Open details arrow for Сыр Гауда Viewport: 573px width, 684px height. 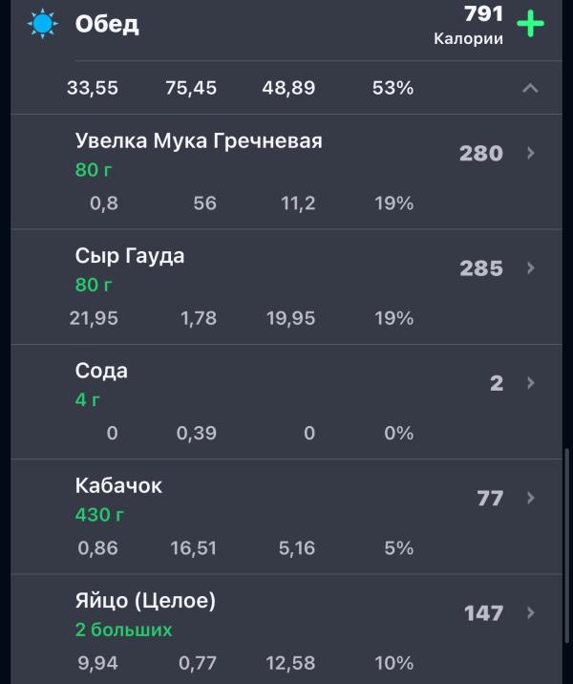[x=531, y=268]
